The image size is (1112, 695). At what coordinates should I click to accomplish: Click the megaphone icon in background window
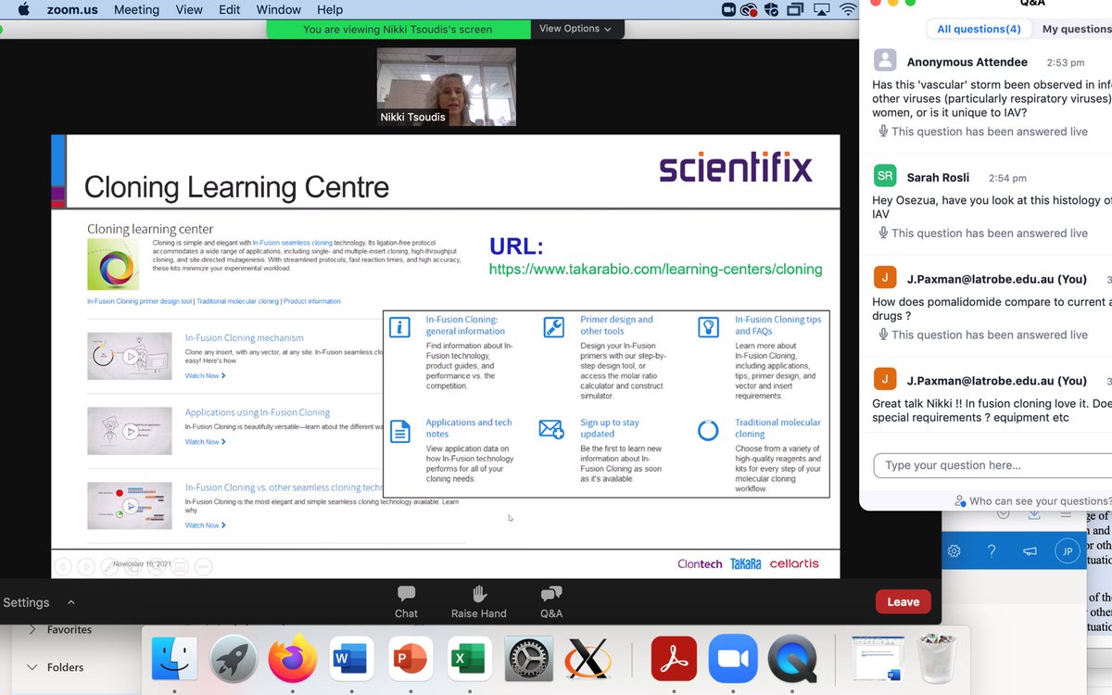coord(1029,550)
